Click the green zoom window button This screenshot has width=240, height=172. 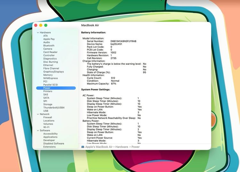tap(46, 25)
